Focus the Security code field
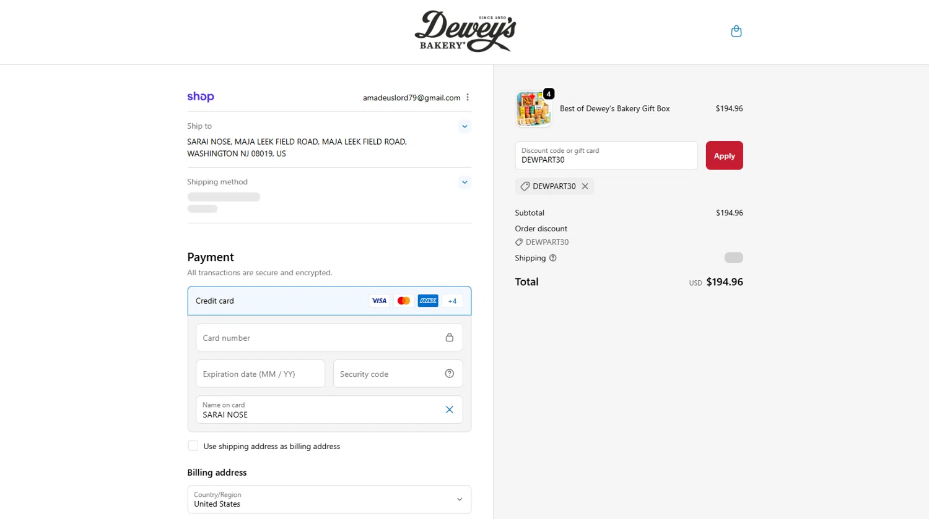Screen dimensions: 929x519 click(x=398, y=374)
